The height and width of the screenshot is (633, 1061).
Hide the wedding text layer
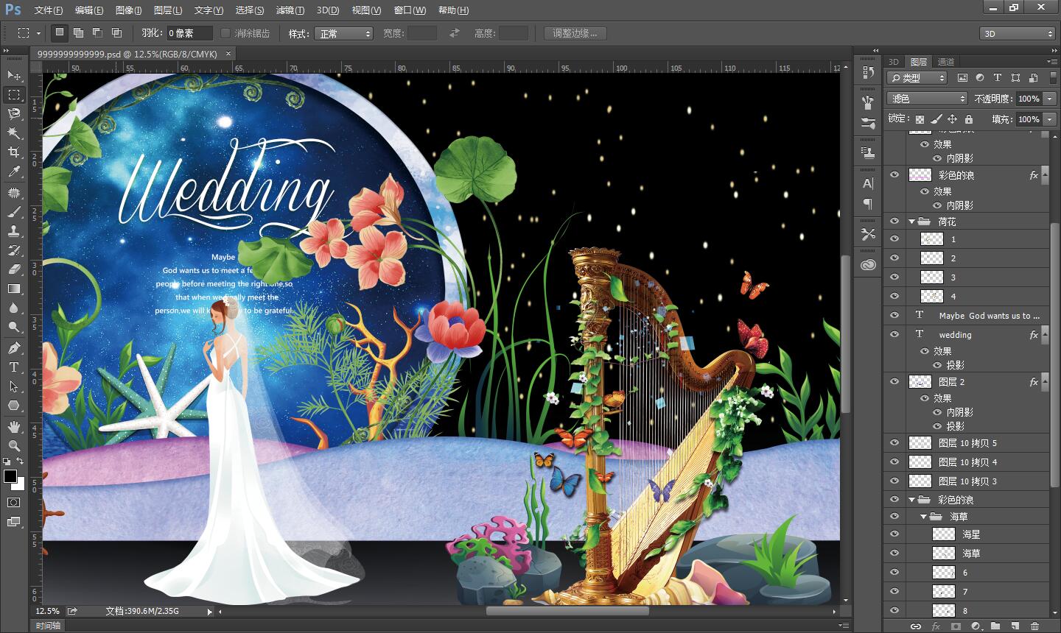click(x=894, y=334)
